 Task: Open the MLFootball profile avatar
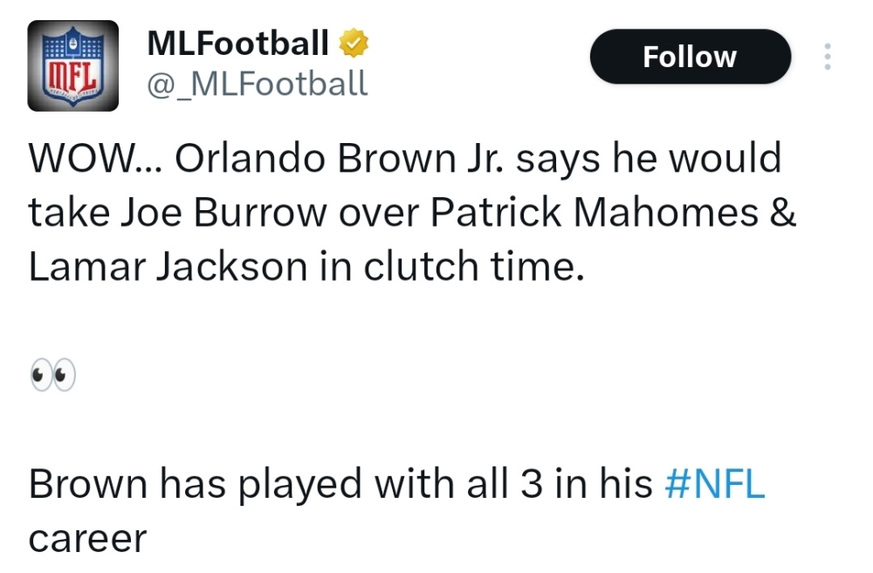tap(72, 66)
